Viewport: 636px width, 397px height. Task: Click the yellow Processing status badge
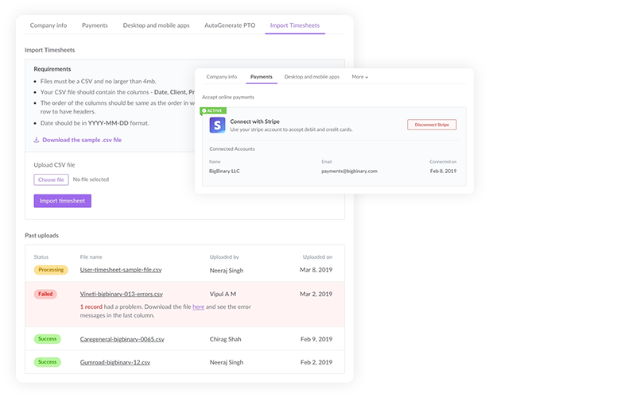pos(50,270)
